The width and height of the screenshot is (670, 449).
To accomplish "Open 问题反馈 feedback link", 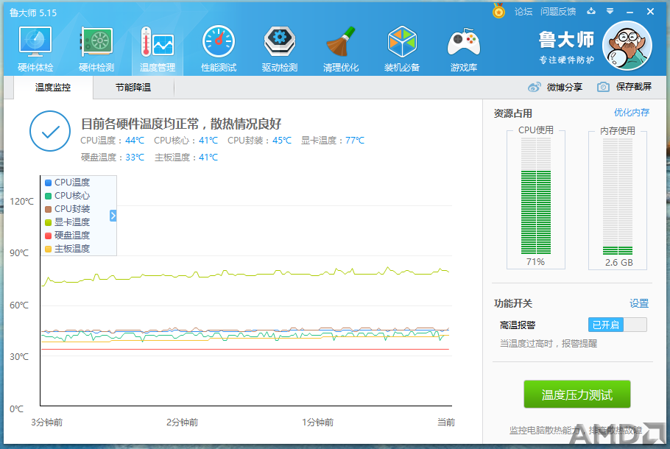I will [x=558, y=12].
